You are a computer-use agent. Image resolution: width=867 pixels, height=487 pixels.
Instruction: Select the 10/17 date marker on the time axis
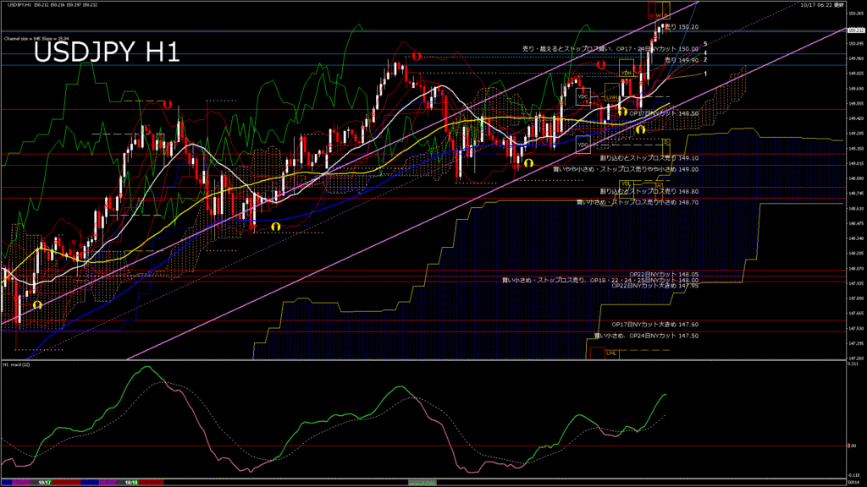click(x=45, y=483)
